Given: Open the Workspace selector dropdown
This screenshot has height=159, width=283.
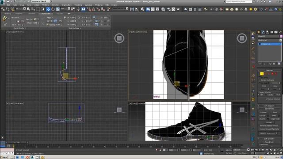Looking at the screenshot, I should click(41, 1).
